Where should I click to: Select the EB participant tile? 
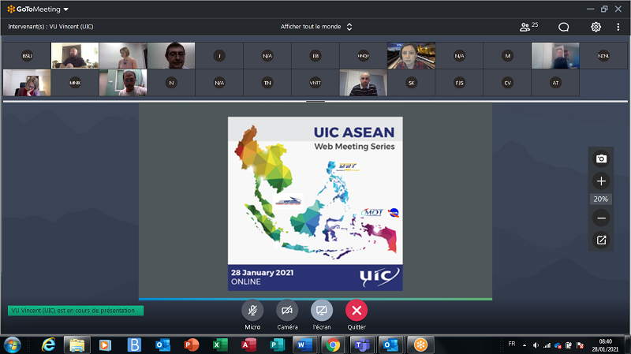(x=315, y=55)
